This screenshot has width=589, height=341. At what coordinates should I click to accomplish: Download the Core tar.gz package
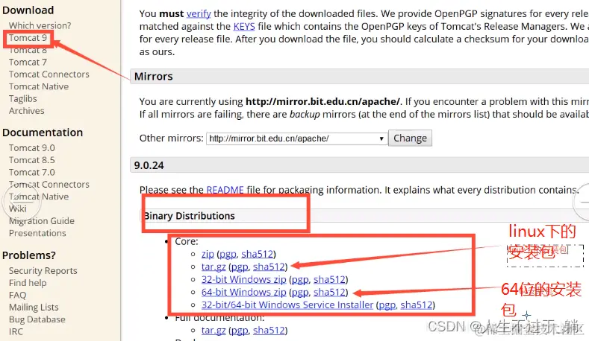pyautogui.click(x=214, y=267)
